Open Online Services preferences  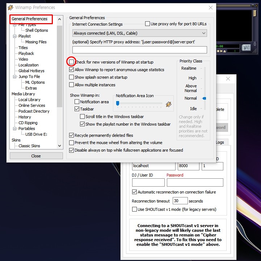pyautogui.click(x=32, y=105)
